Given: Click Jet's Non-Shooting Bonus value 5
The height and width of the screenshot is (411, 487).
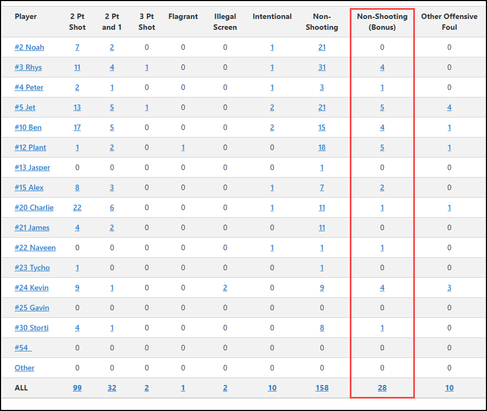Looking at the screenshot, I should [382, 107].
